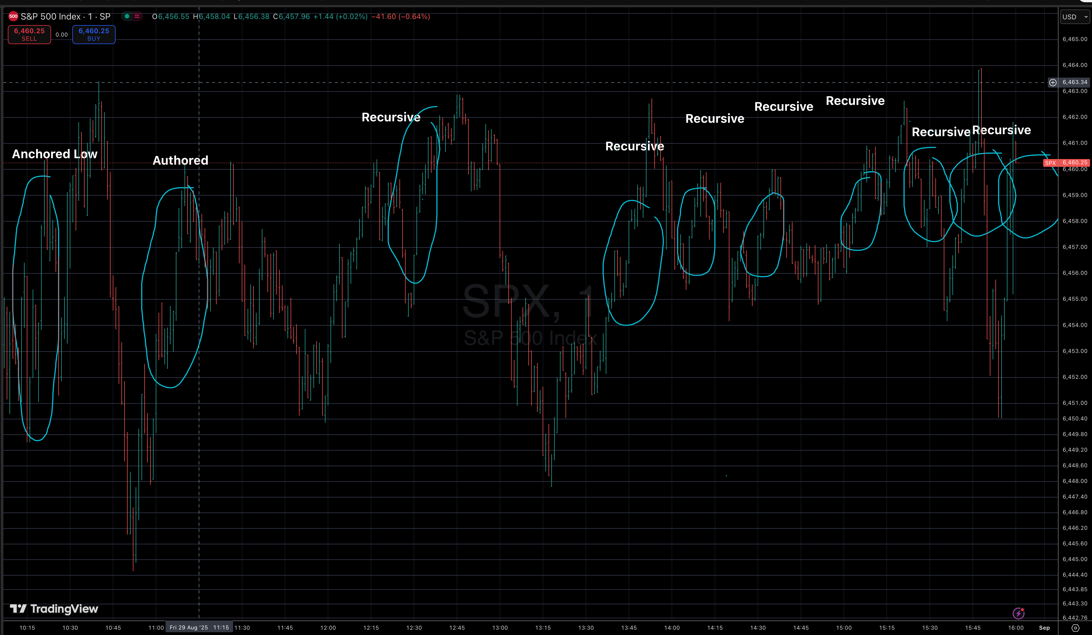1092x635 pixels.
Task: Click the 0.00 spread value
Action: (61, 35)
